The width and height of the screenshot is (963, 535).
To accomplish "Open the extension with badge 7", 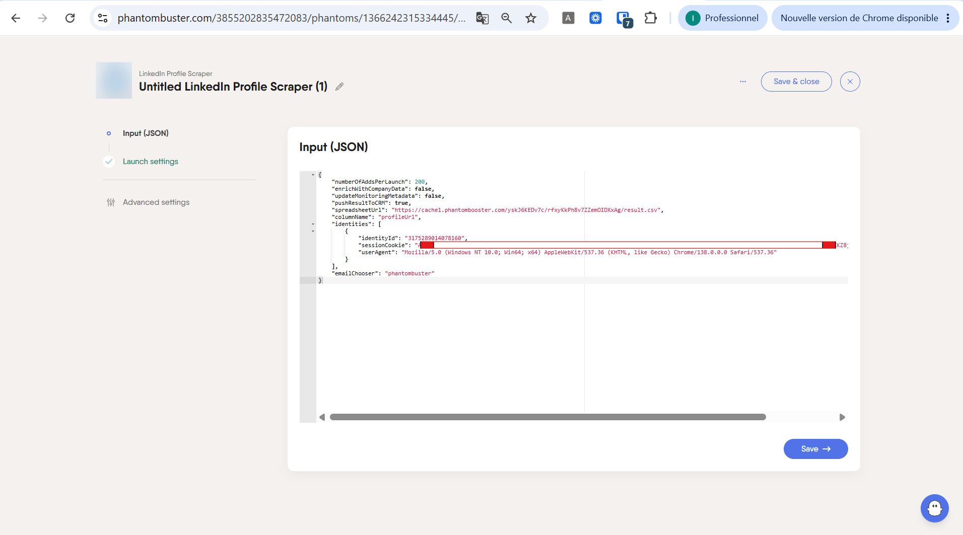I will 625,19.
